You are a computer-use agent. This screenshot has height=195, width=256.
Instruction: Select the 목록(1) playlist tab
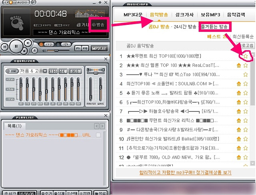(x=14, y=126)
